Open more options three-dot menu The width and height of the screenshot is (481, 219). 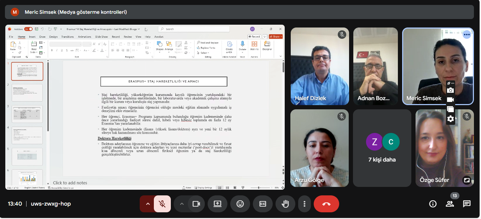pos(304,204)
